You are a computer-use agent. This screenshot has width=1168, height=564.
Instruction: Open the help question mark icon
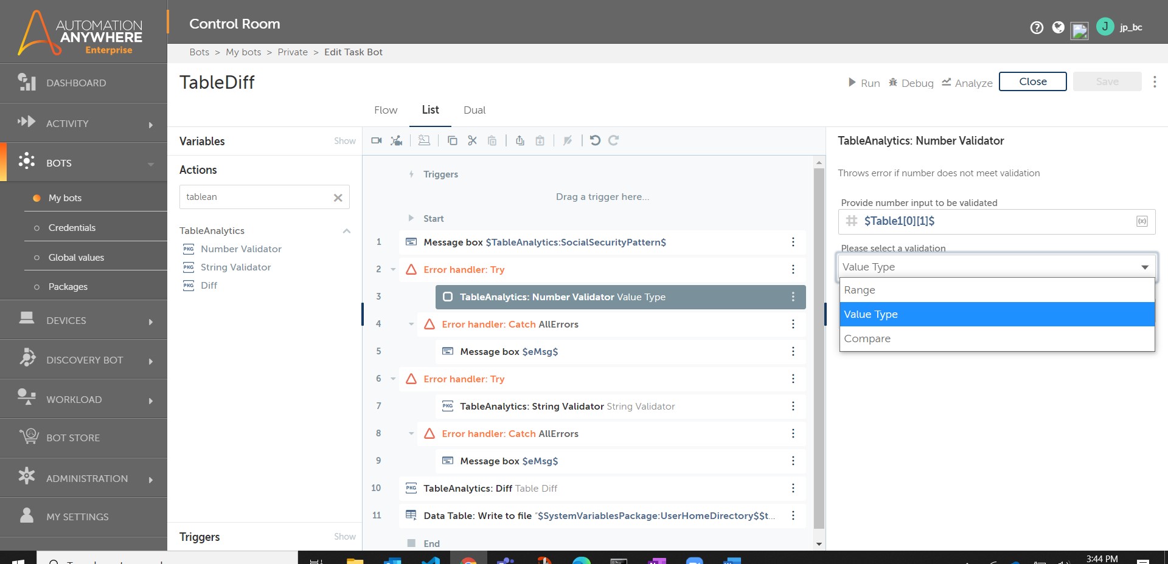(1037, 27)
